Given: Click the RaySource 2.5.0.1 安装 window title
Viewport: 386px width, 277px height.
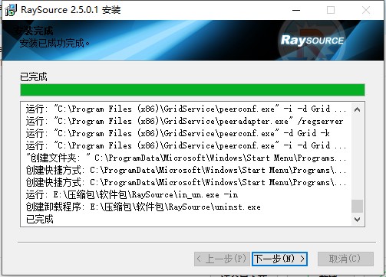Looking at the screenshot, I should click(71, 10).
